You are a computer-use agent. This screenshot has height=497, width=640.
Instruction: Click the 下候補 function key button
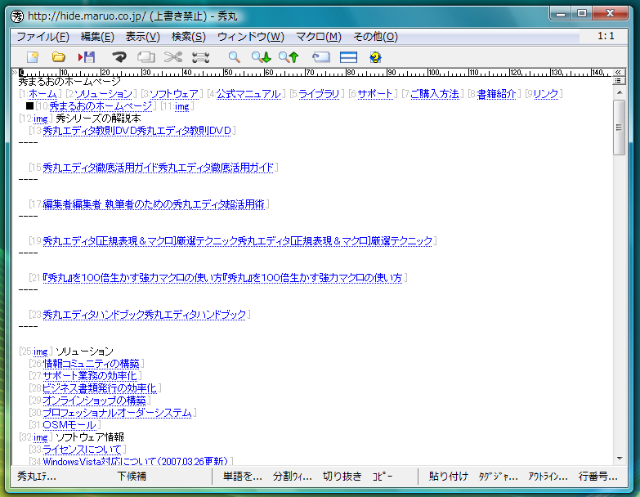click(132, 477)
